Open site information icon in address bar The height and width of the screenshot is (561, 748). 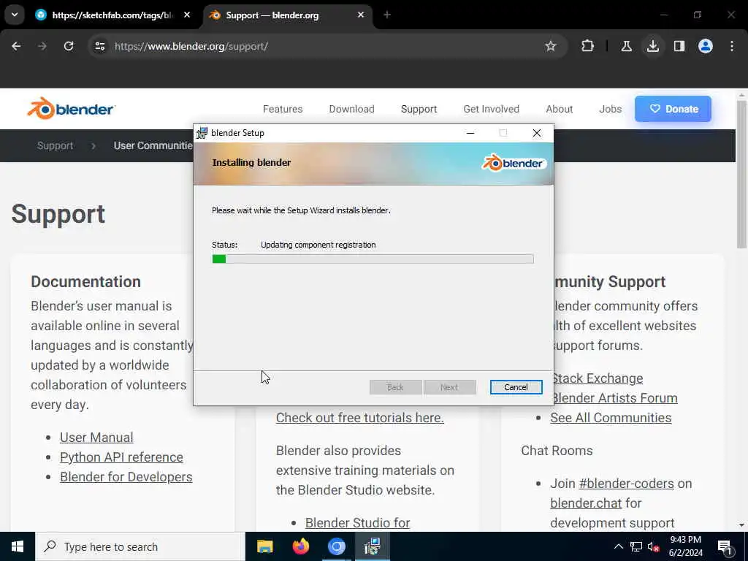(99, 46)
